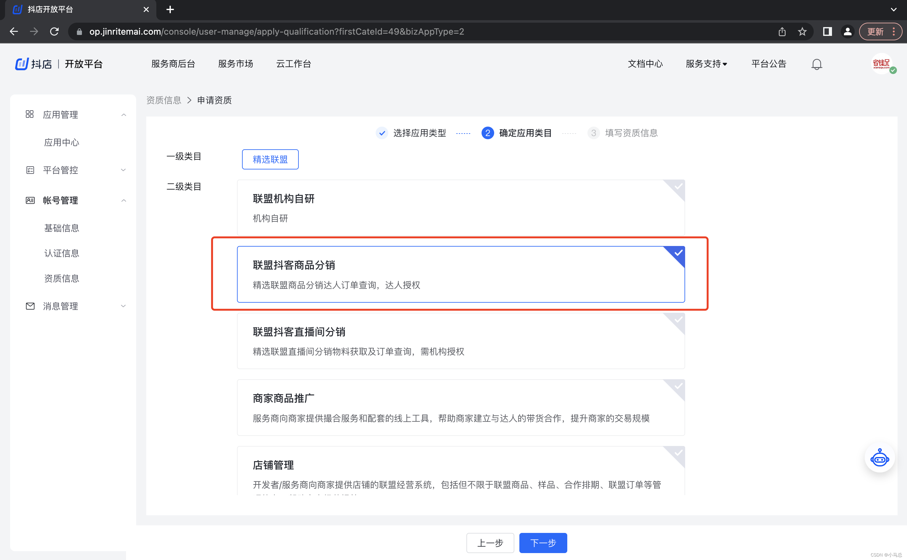
Task: Open the 服务支持 dropdown menu
Action: [706, 64]
